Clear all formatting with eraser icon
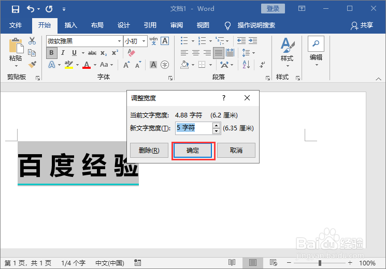Image resolution: width=386 pixels, height=269 pixels. [x=131, y=53]
